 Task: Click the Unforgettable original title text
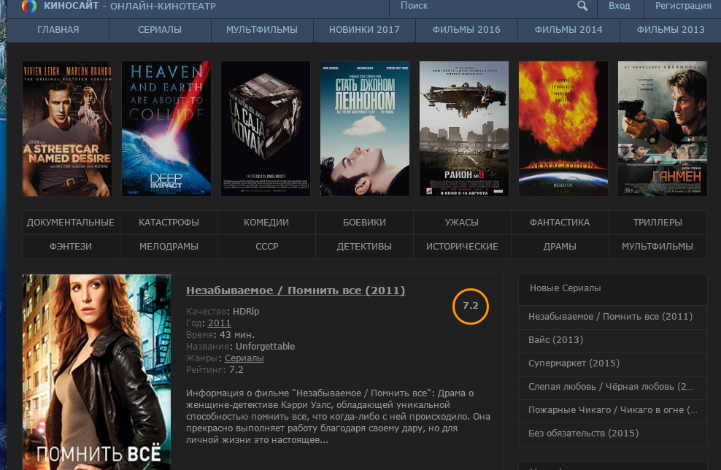tap(266, 347)
